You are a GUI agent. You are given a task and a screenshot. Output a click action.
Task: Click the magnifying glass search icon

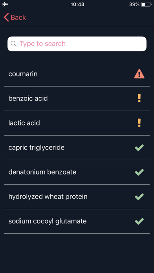14,44
